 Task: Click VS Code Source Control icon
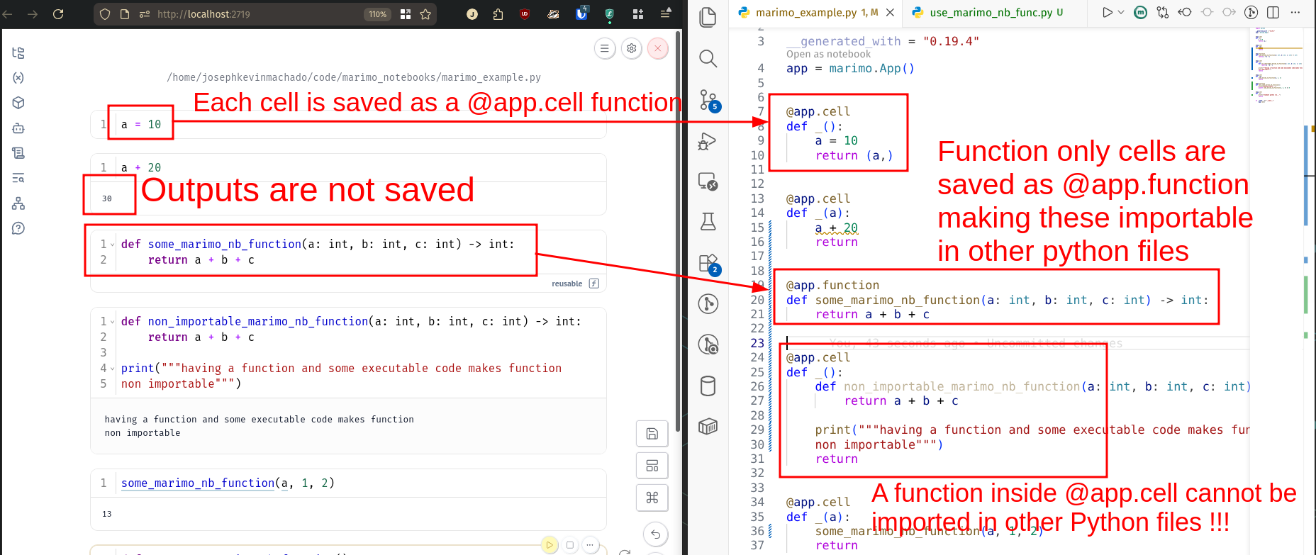pyautogui.click(x=708, y=100)
